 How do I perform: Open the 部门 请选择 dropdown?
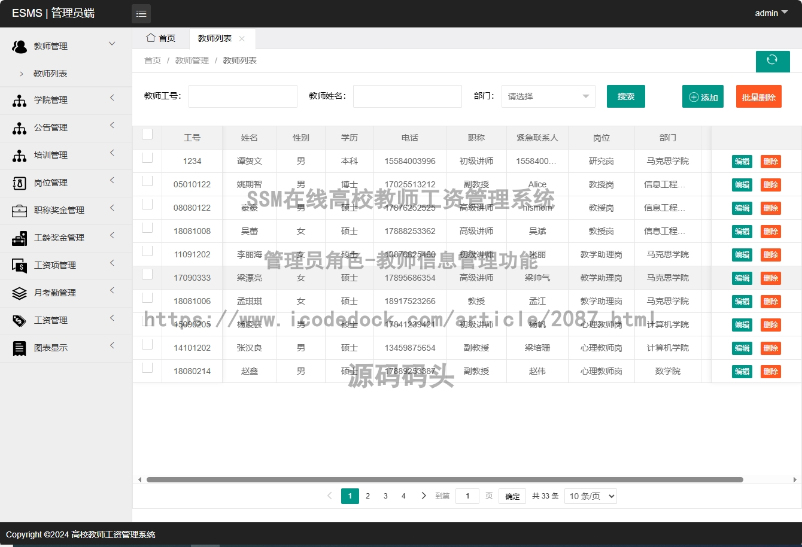coord(548,96)
